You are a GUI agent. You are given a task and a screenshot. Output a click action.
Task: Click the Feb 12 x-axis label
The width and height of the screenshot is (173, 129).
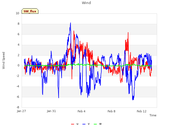[x=142, y=111]
